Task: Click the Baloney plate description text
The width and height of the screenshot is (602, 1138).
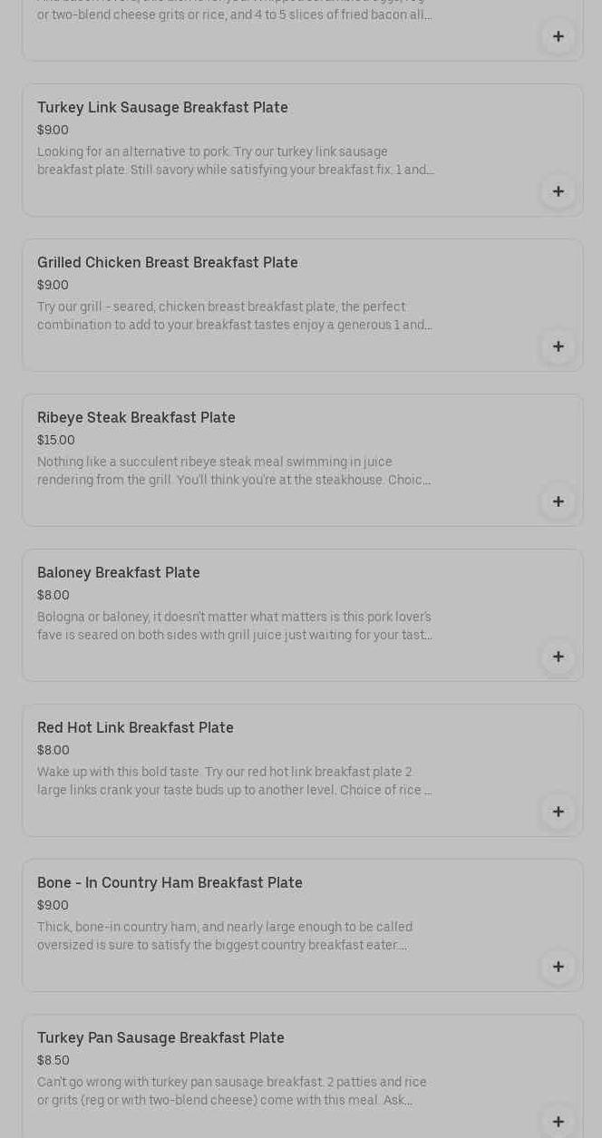Action: pos(235,626)
